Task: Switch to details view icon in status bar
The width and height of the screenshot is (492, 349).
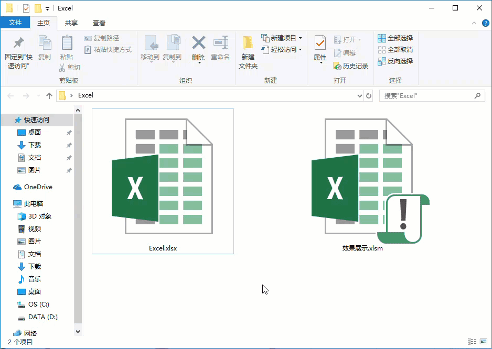Action: point(472,342)
